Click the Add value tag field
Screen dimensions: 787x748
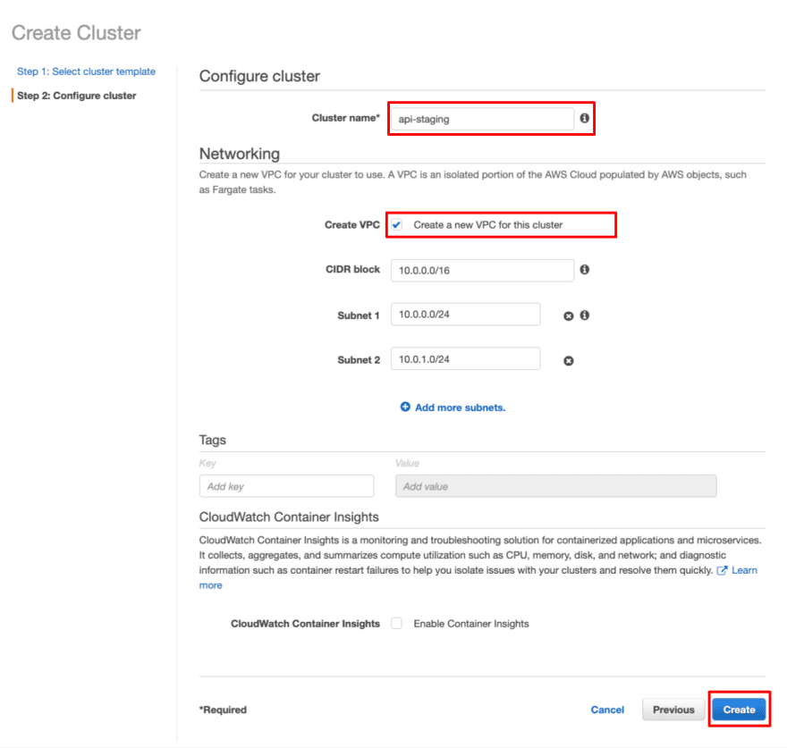pyautogui.click(x=556, y=486)
